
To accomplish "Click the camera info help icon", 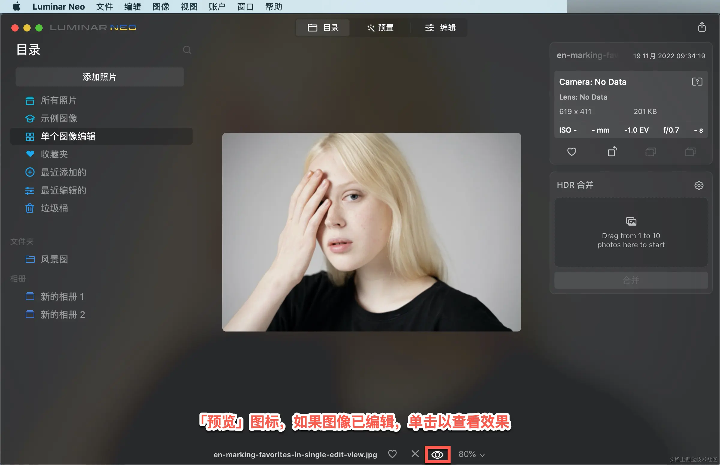I will pyautogui.click(x=697, y=82).
